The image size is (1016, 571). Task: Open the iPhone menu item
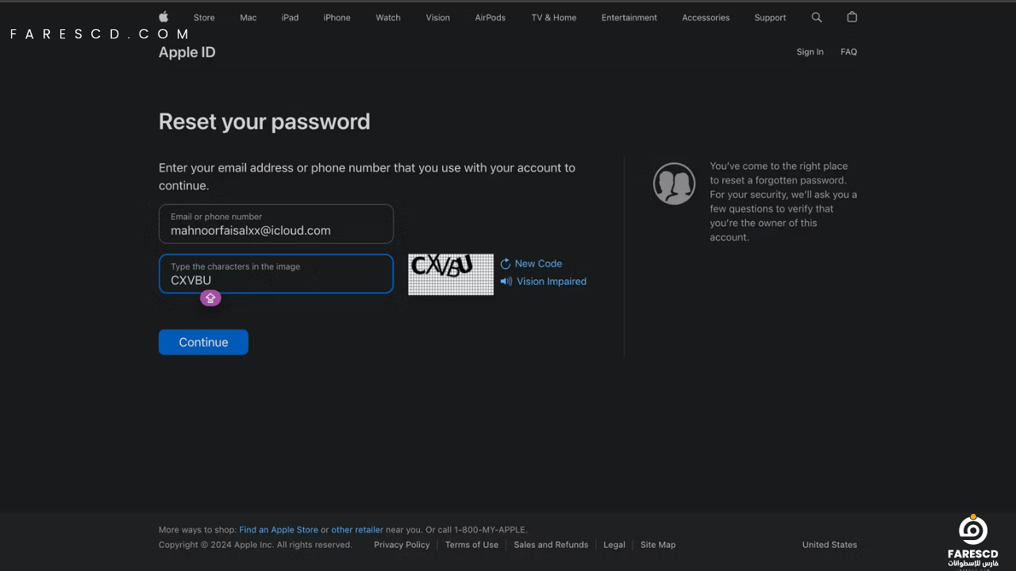point(337,17)
